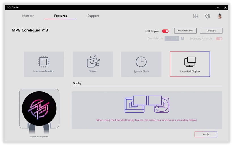Switch to the Features tab
This screenshot has width=233, height=146.
61,16
